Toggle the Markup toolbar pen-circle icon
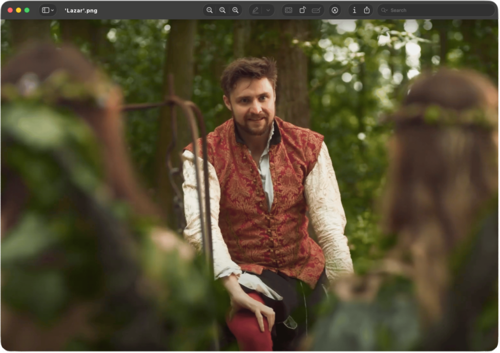 pos(334,10)
